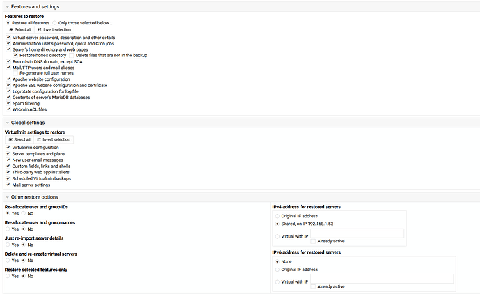Click Invert selection under Virtualmin settings

click(54, 139)
